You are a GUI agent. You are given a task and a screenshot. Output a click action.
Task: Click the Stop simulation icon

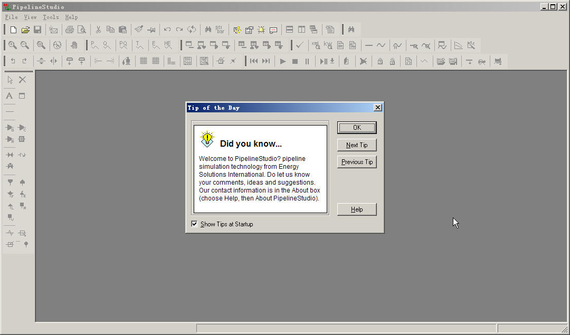pos(295,61)
